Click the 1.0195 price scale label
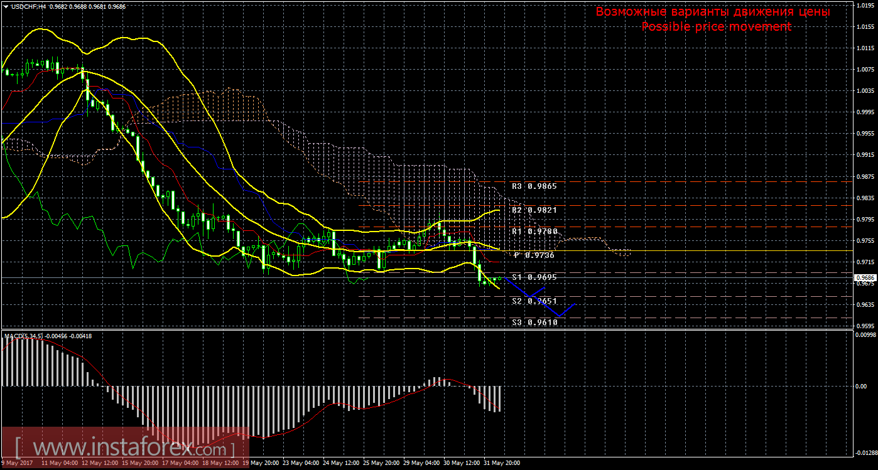The height and width of the screenshot is (470, 878). coord(865,6)
